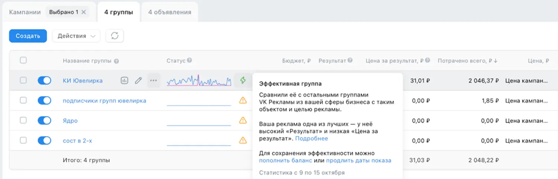
Task: Disable the КИ Ювелирка group toggle
Action: tap(44, 80)
